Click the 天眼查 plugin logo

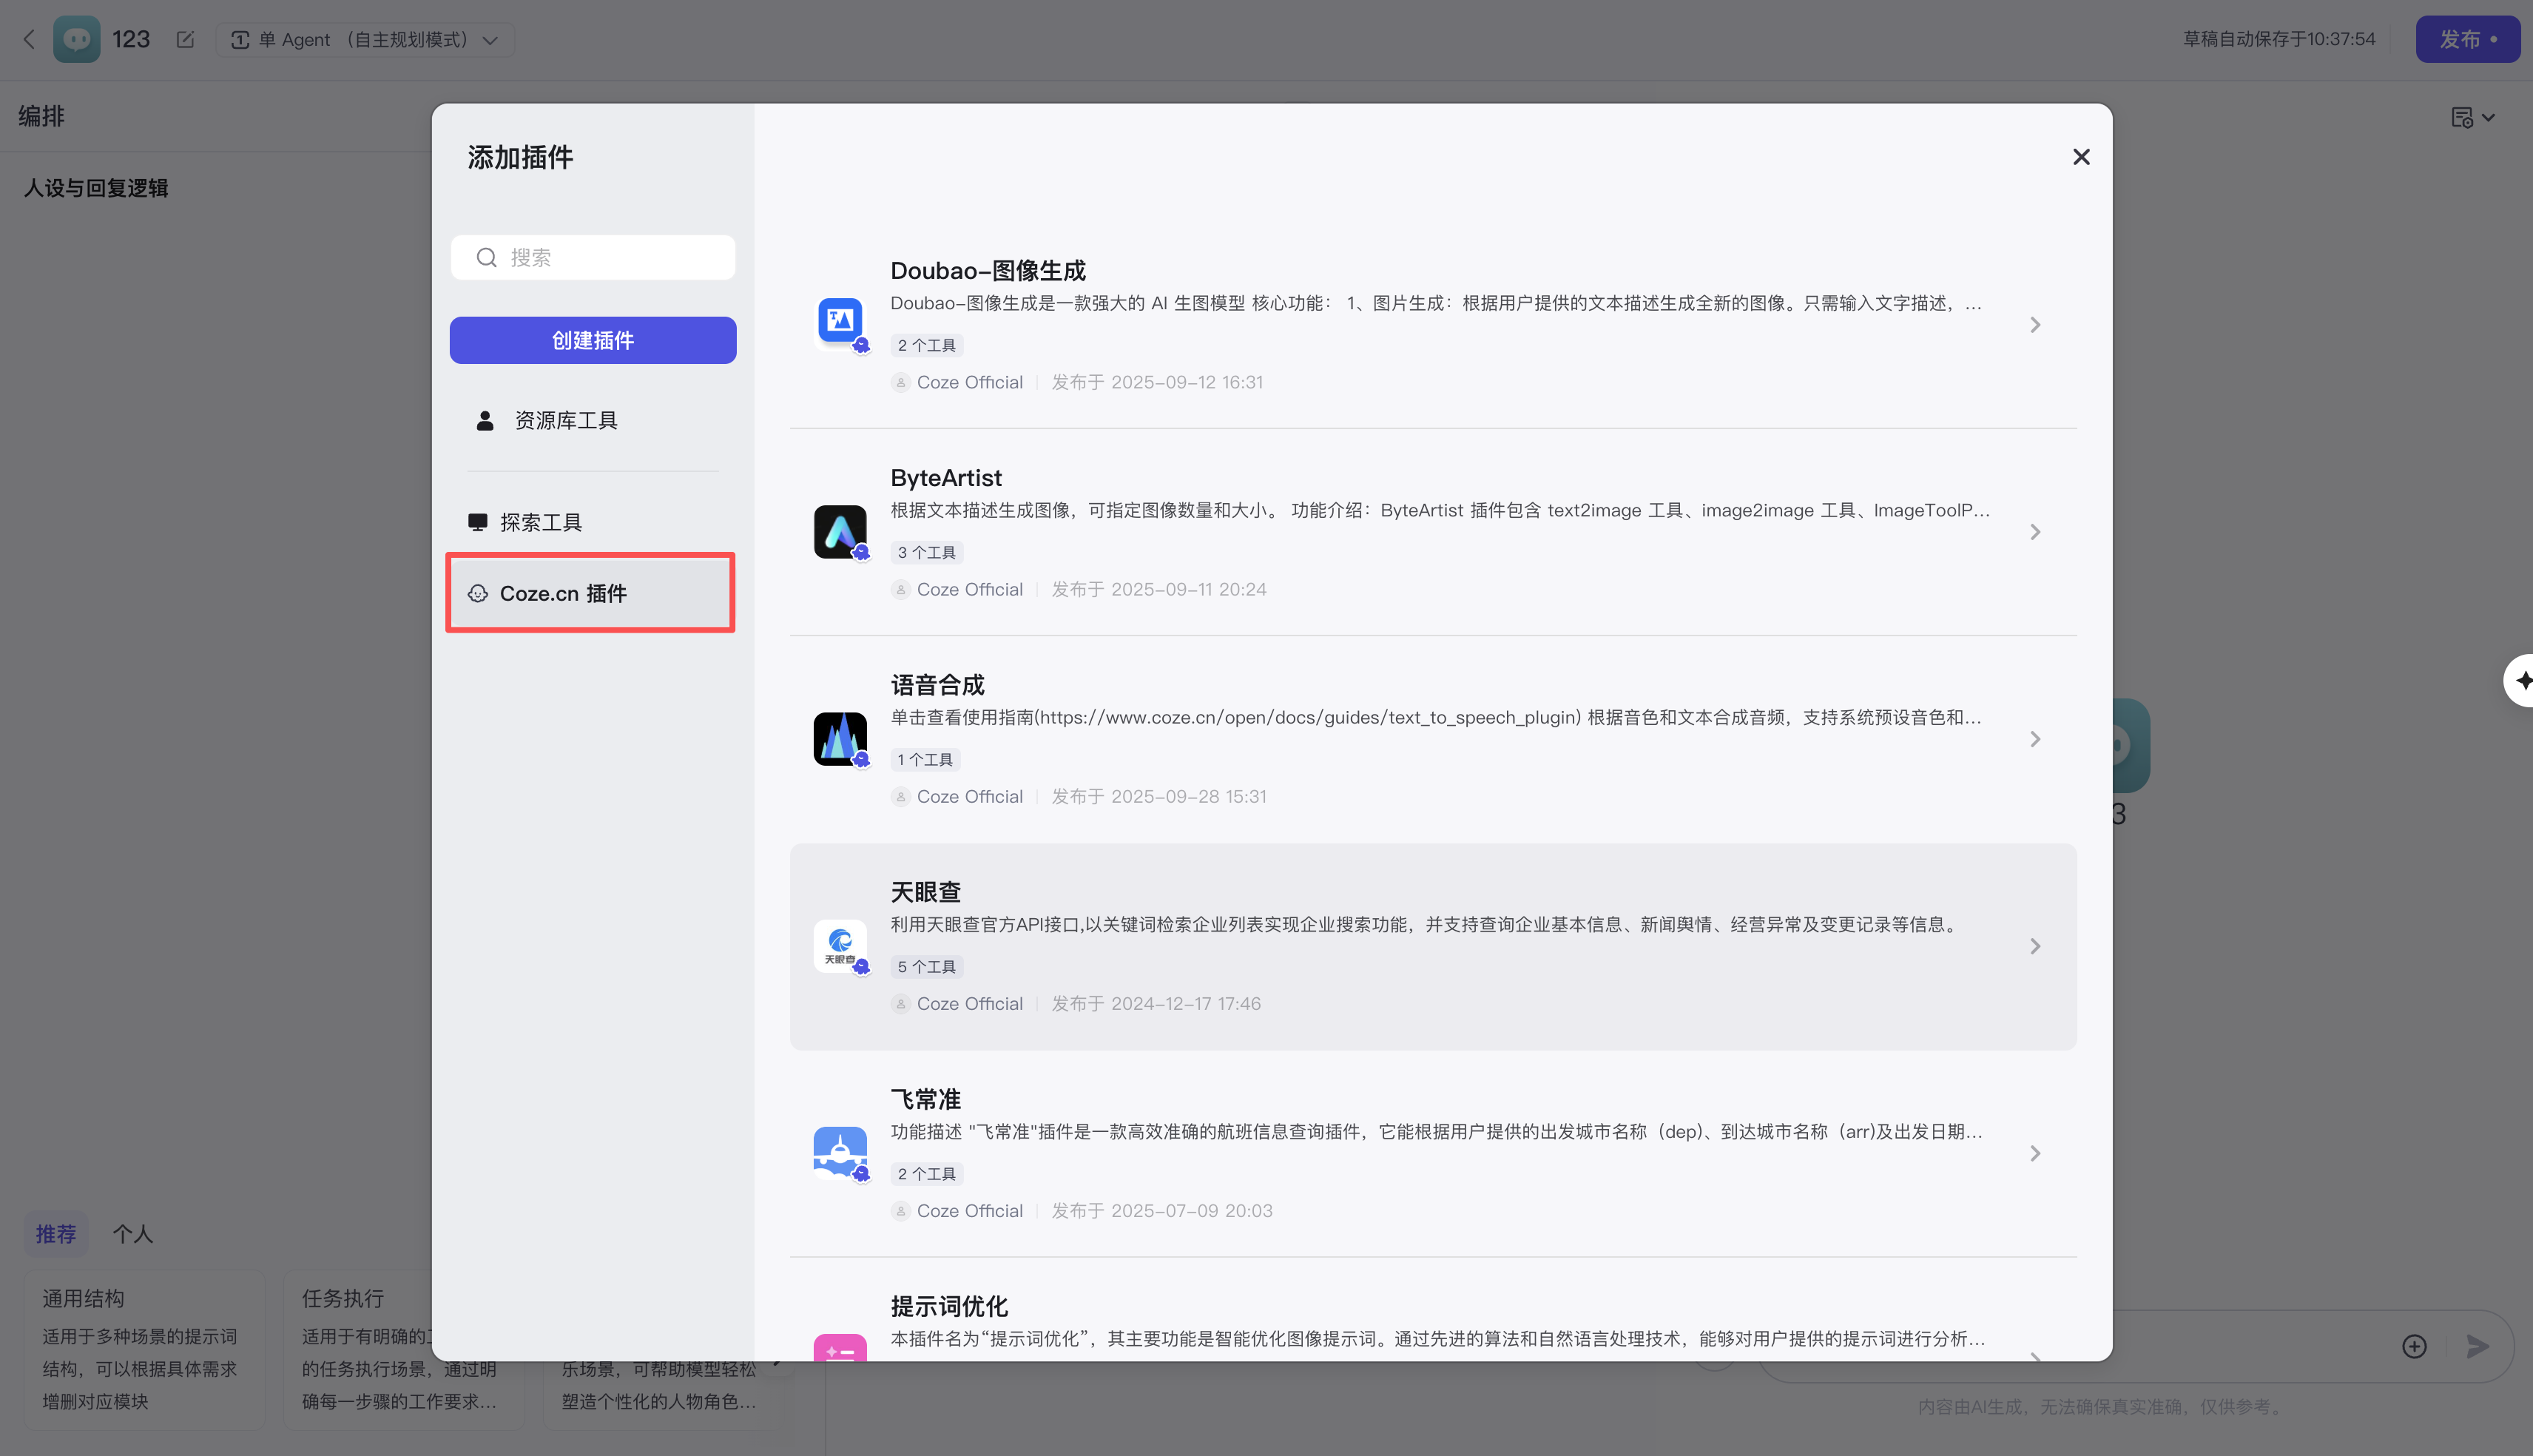click(840, 945)
